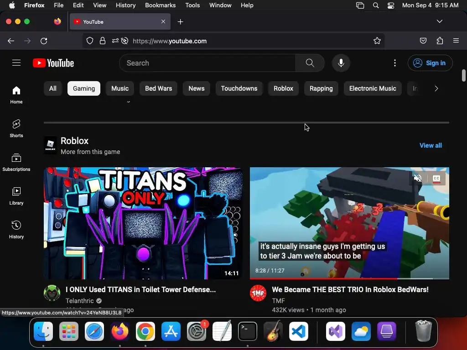Open Subscriptions in sidebar
Viewport: 467px width, 350px height.
16,163
